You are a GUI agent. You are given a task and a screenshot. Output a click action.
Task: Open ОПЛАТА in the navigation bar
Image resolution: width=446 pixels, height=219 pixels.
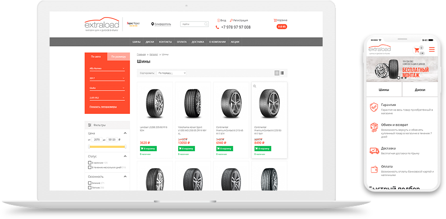coord(182,42)
